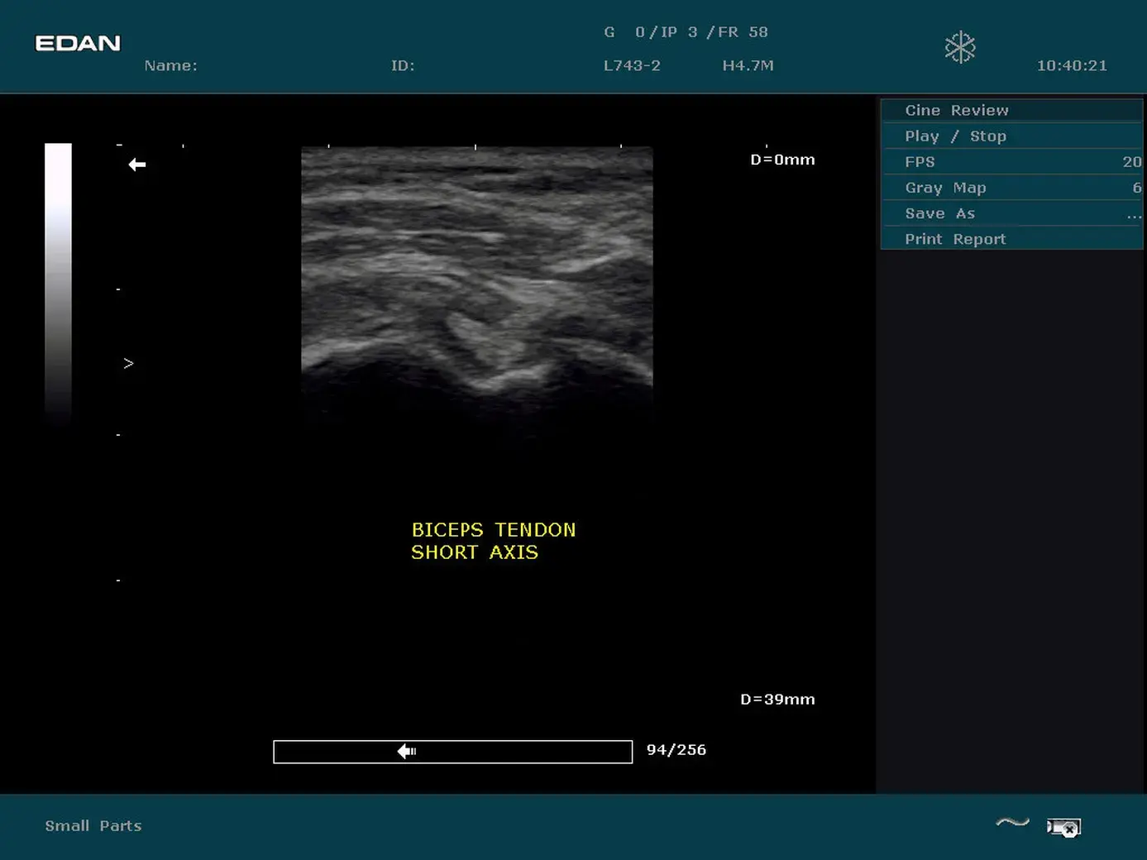Click the EDAN logo

click(x=78, y=43)
